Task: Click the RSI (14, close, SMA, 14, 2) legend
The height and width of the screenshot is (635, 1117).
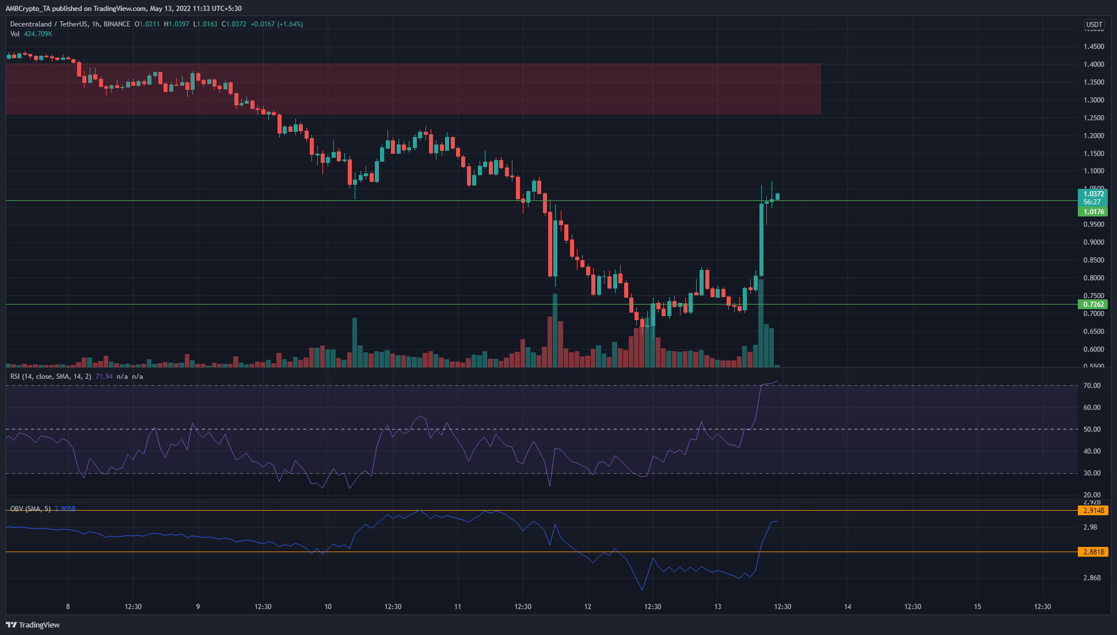Action: (x=51, y=377)
